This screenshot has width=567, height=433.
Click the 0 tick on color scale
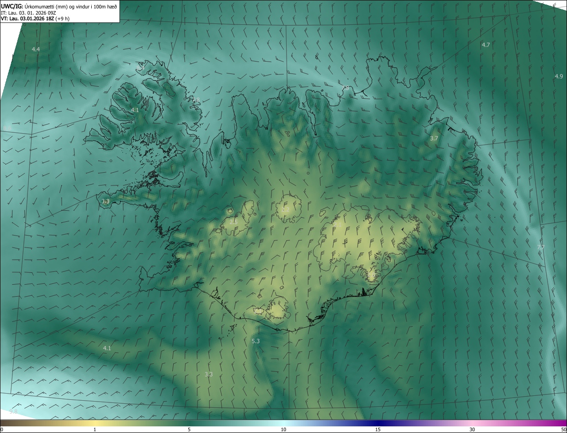tap(2, 429)
